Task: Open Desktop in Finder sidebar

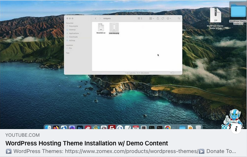Action: coord(71,30)
